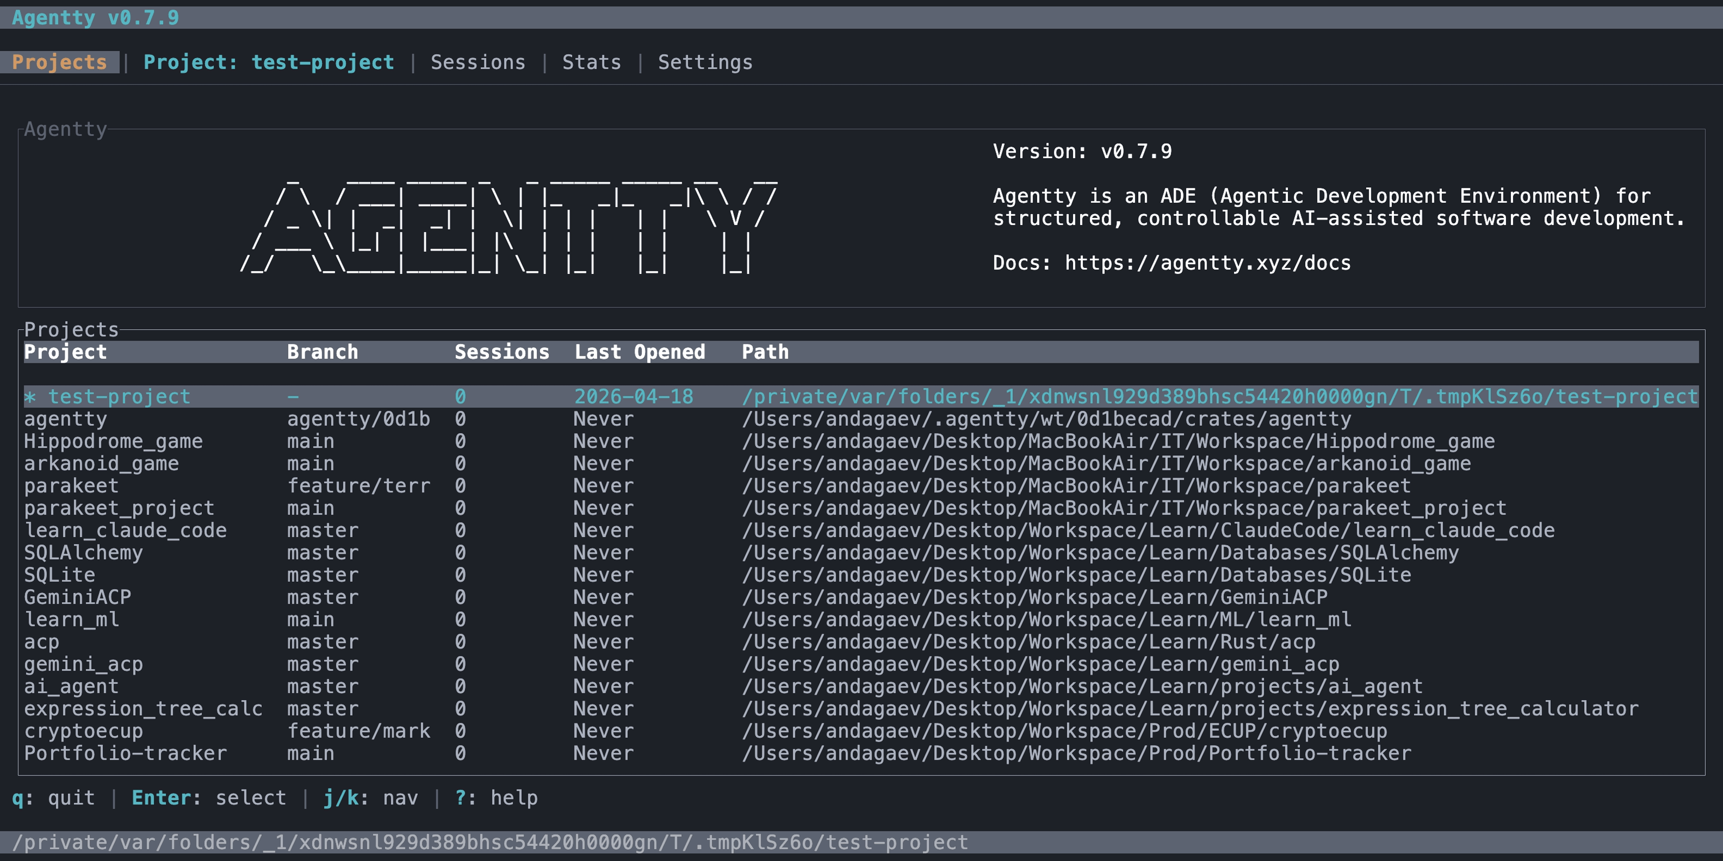
Task: Click 'q: quit' in the help bar
Action: [53, 797]
